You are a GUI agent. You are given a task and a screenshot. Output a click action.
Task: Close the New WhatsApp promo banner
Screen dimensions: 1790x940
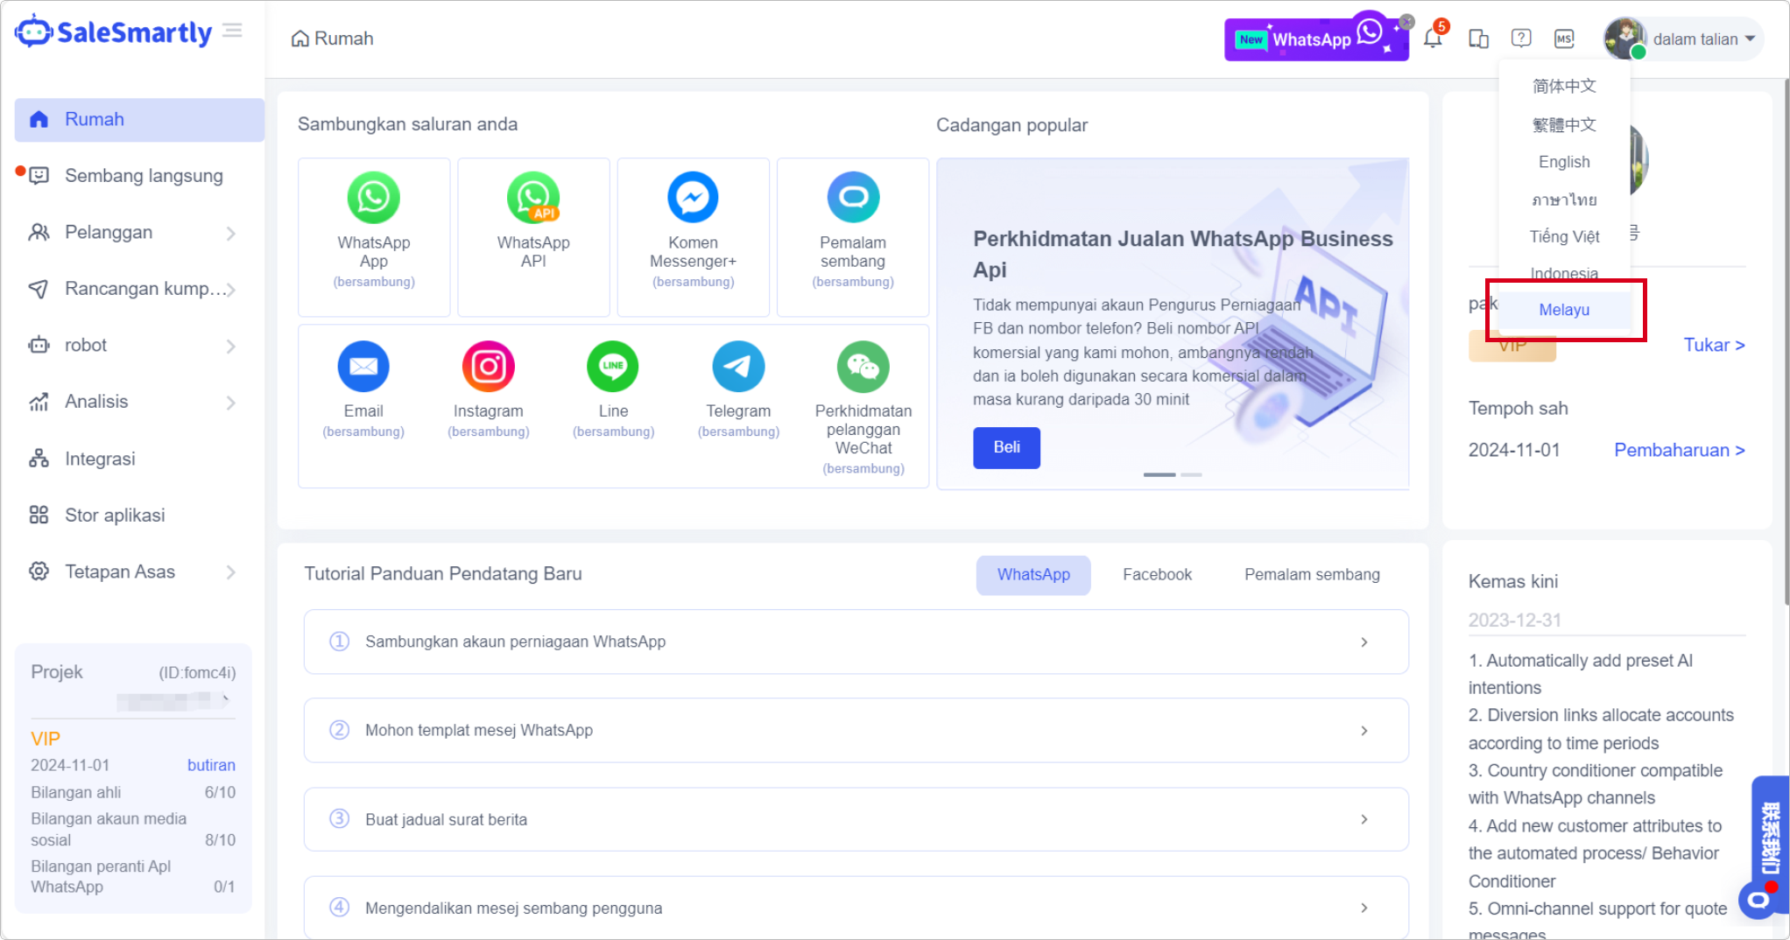click(1406, 21)
